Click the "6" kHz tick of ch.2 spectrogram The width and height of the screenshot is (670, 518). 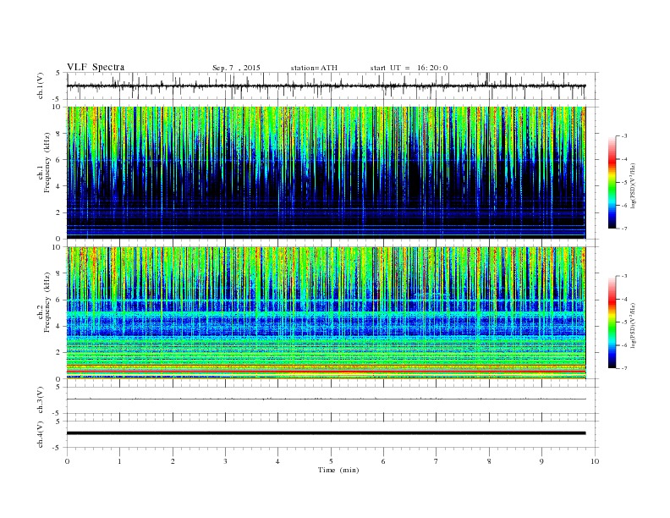[x=58, y=300]
